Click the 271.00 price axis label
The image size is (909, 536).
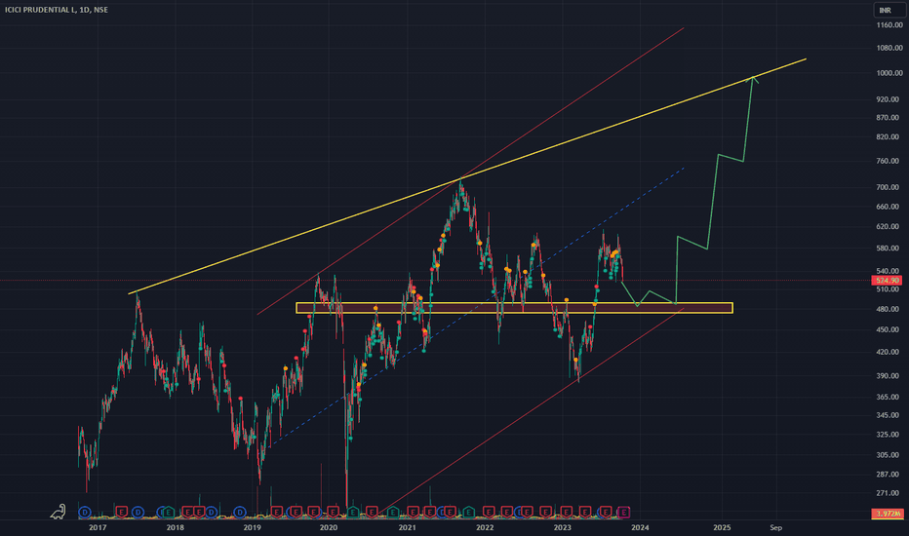click(889, 493)
